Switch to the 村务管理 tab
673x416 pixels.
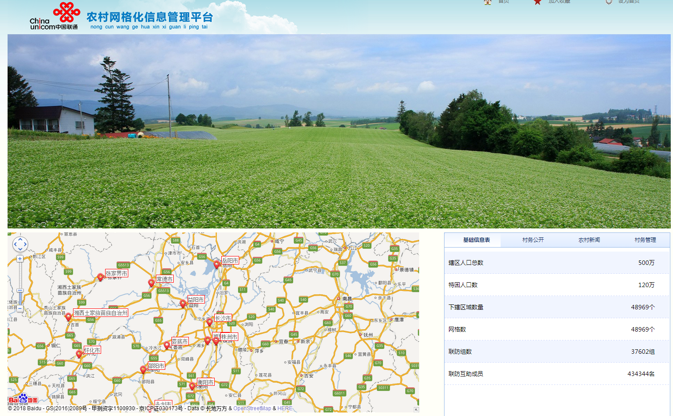coord(645,240)
